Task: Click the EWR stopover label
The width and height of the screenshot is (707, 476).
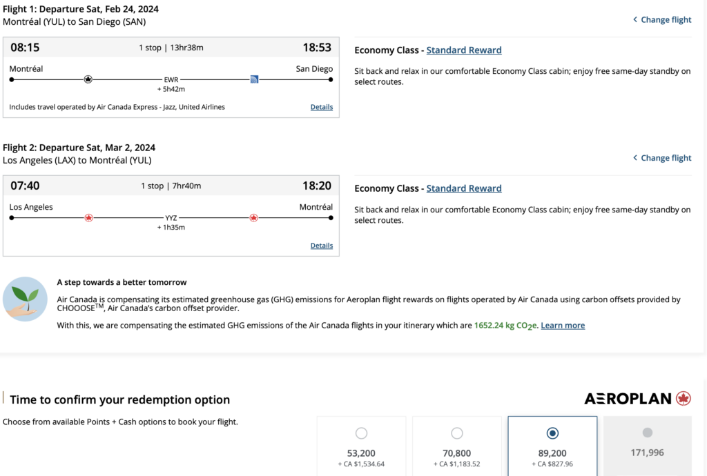Action: 171,80
